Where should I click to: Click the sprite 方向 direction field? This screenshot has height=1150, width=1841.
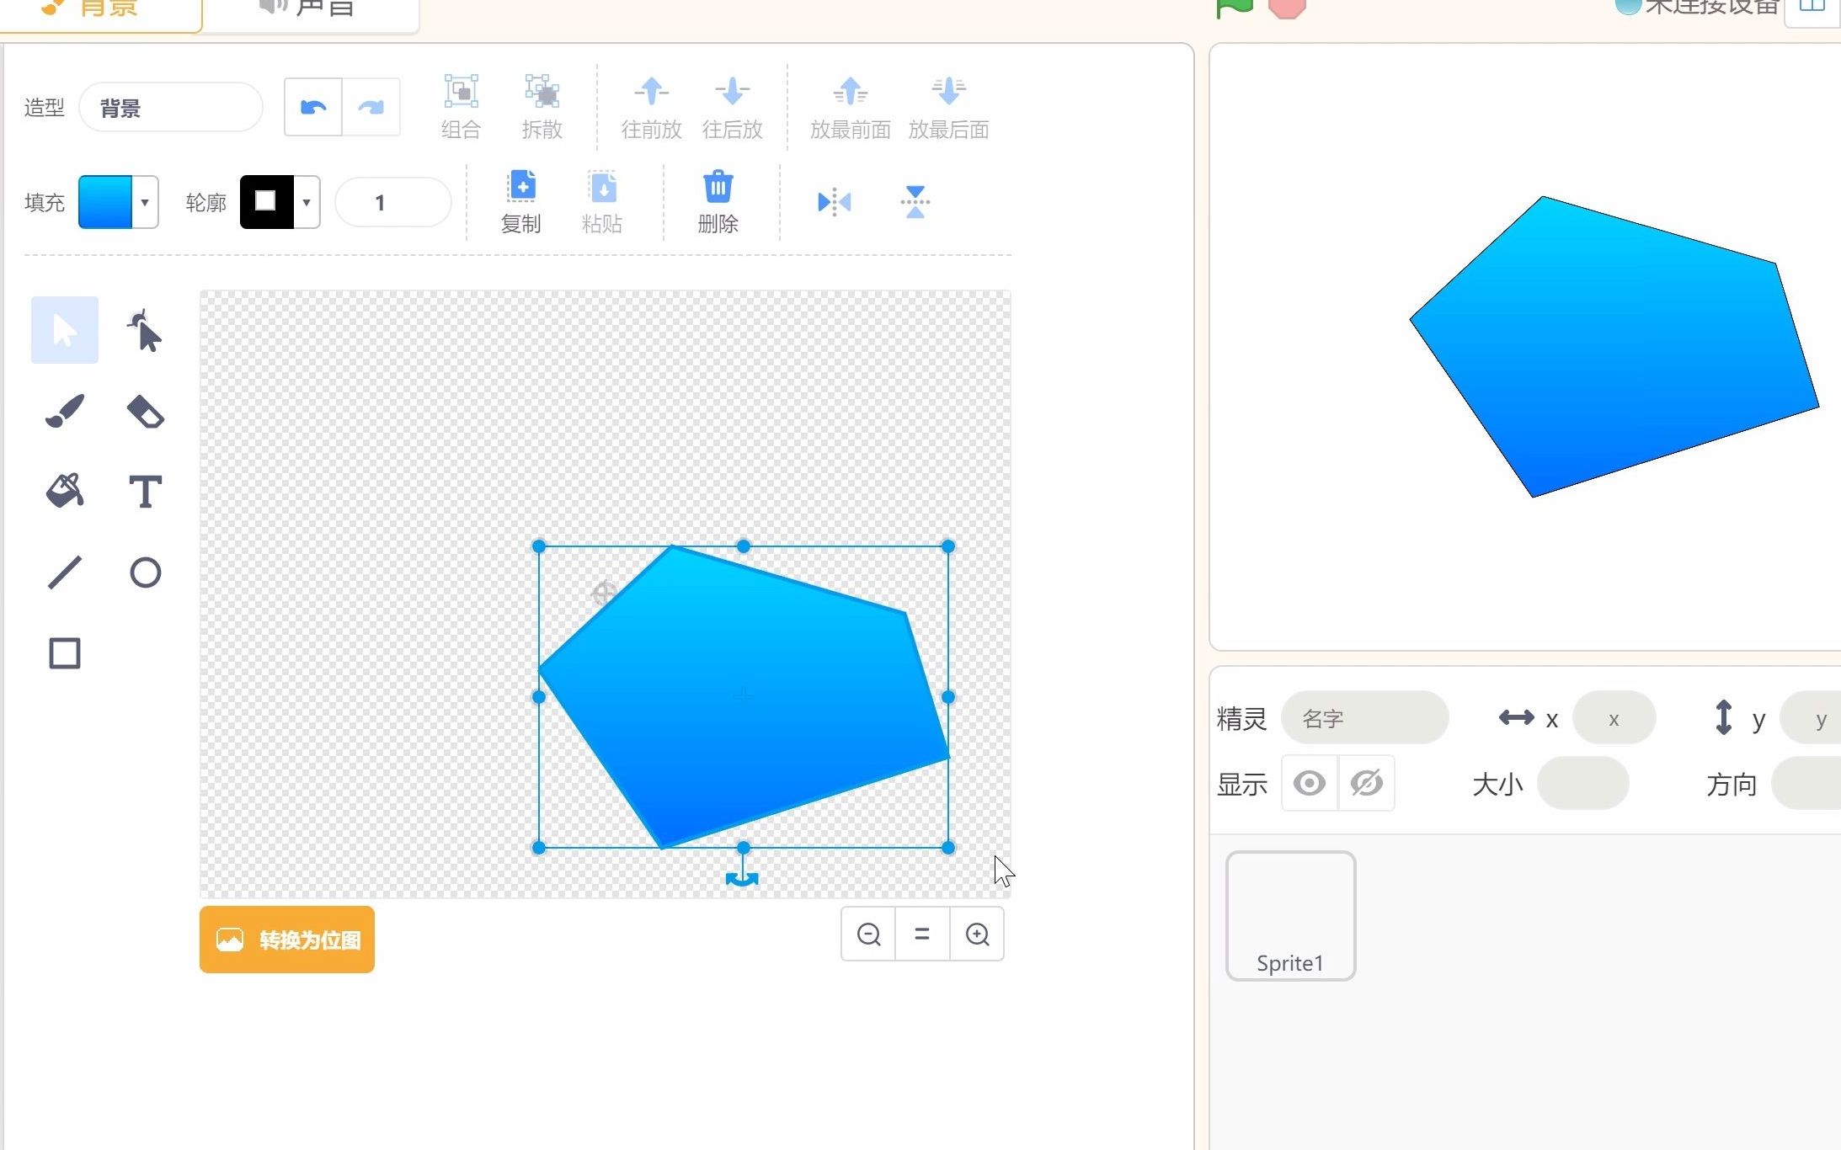click(x=1806, y=784)
